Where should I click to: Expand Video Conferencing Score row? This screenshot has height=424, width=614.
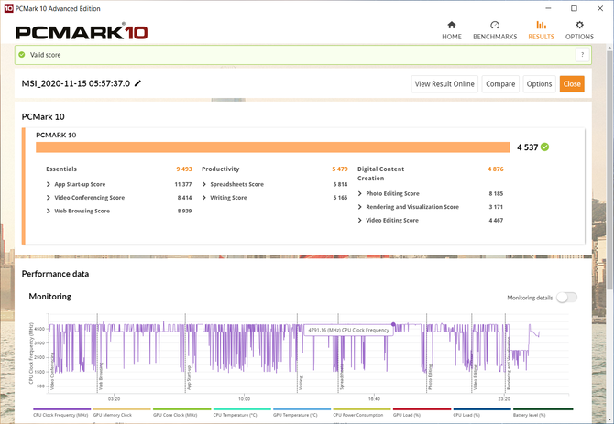coord(49,198)
